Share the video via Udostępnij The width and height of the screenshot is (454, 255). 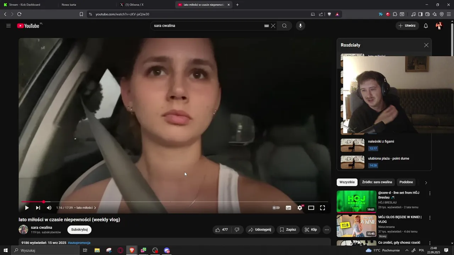260,229
